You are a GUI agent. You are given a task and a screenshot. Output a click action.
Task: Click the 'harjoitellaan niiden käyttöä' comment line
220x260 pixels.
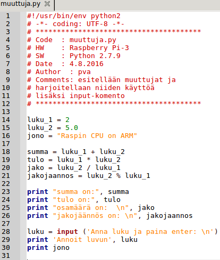[x=95, y=88]
